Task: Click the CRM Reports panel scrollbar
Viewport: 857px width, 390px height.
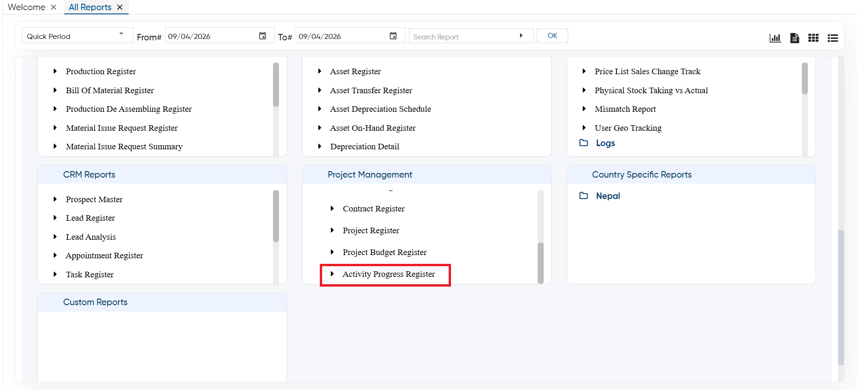Action: point(276,216)
